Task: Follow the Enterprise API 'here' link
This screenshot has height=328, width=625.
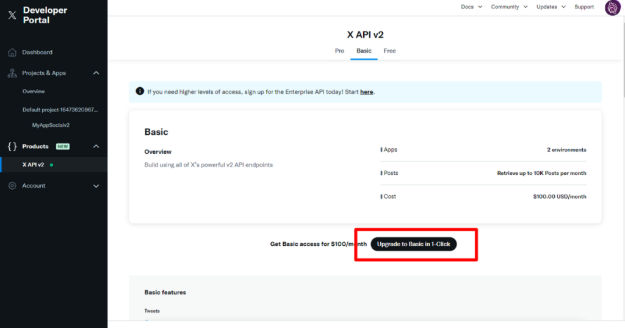Action: [x=366, y=92]
